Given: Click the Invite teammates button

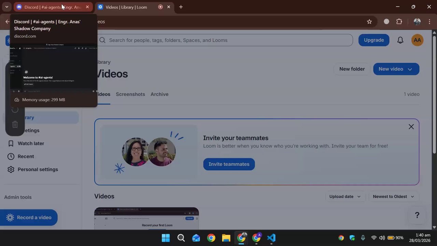Looking at the screenshot, I should pyautogui.click(x=229, y=164).
